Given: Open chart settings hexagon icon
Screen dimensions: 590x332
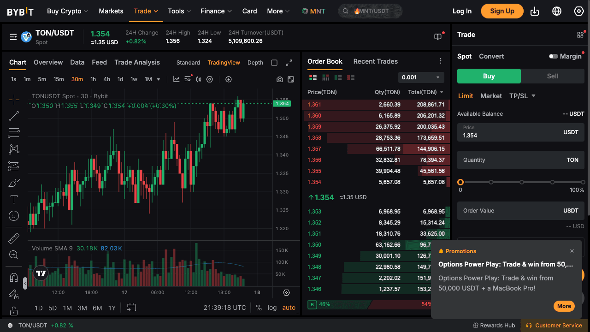Looking at the screenshot, I should coord(210,79).
